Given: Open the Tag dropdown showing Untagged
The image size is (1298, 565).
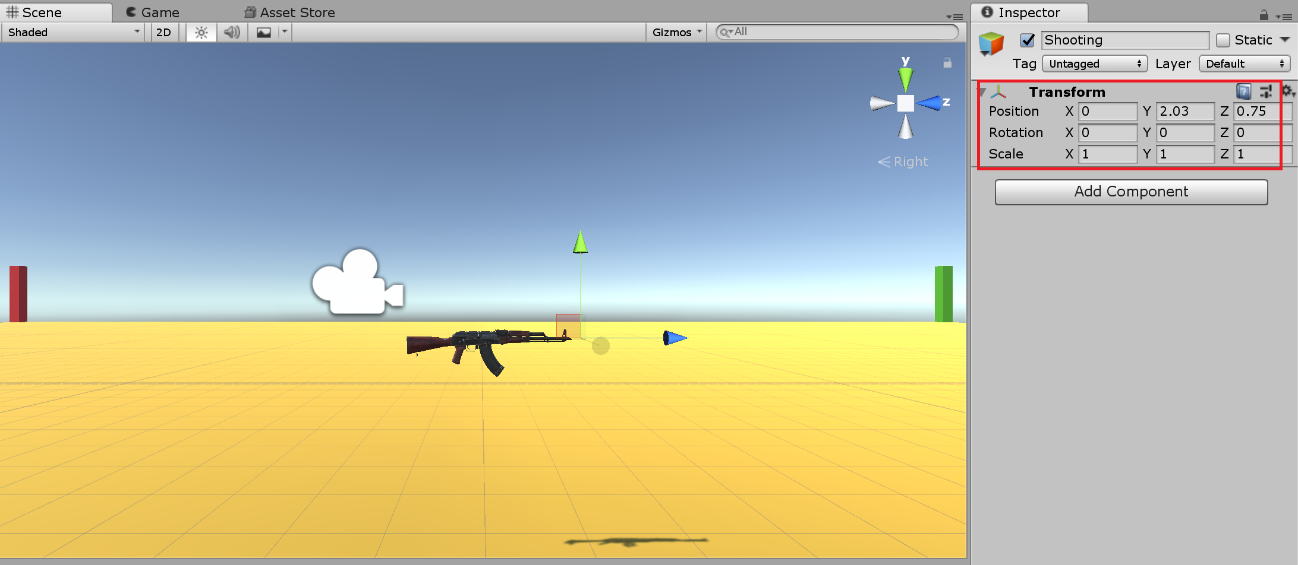Looking at the screenshot, I should click(1094, 64).
